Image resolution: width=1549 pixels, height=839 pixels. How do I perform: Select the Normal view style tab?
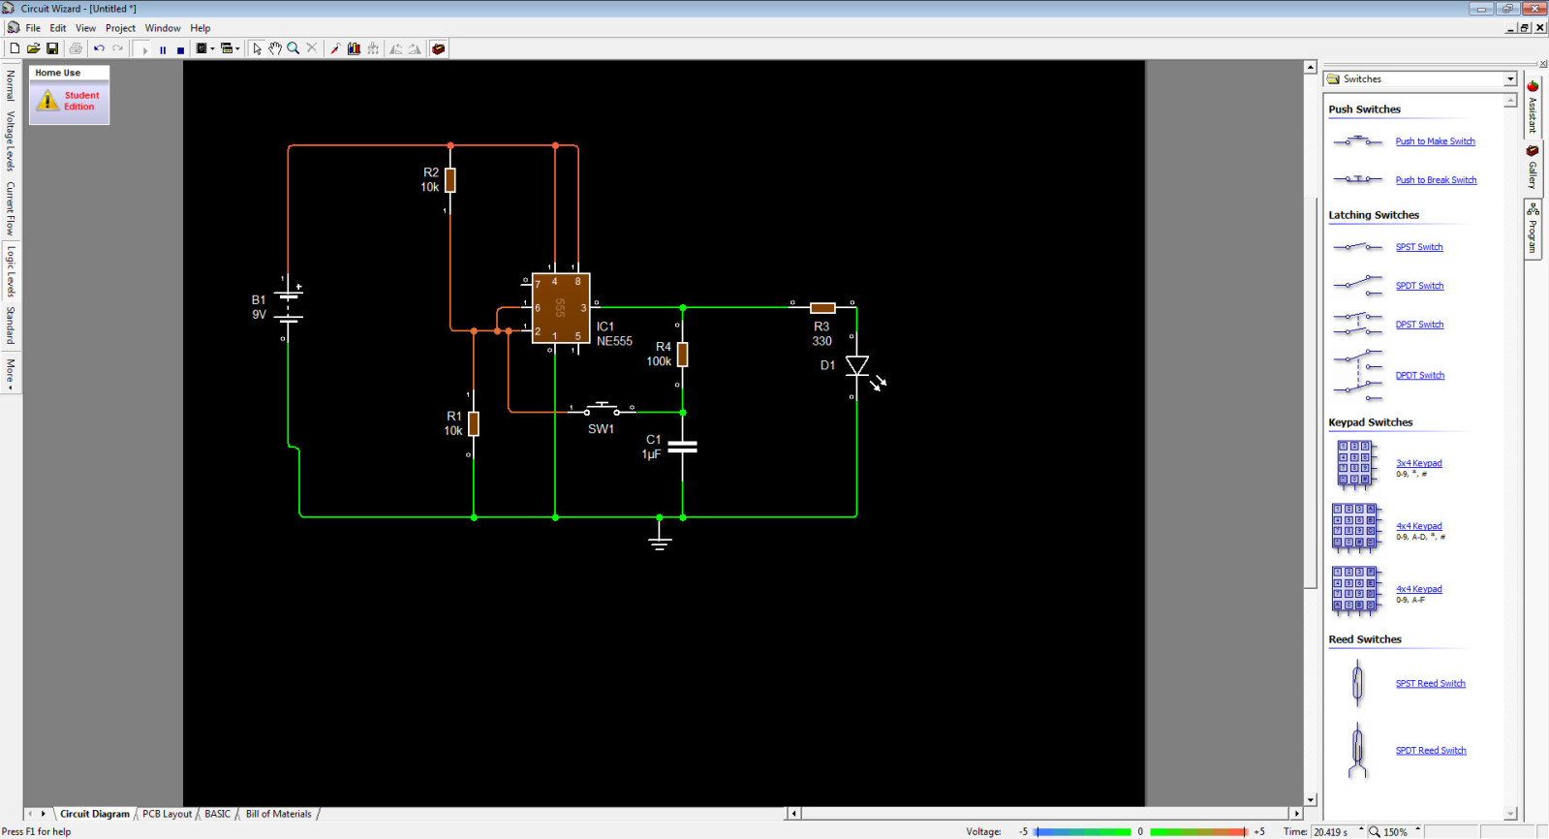pos(11,85)
